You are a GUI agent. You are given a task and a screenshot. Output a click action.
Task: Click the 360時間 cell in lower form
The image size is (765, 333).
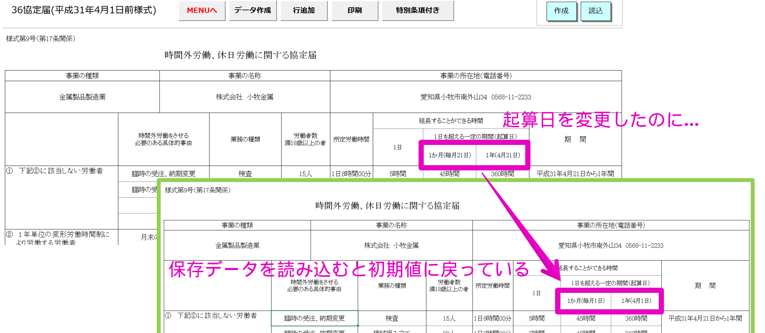click(x=636, y=318)
